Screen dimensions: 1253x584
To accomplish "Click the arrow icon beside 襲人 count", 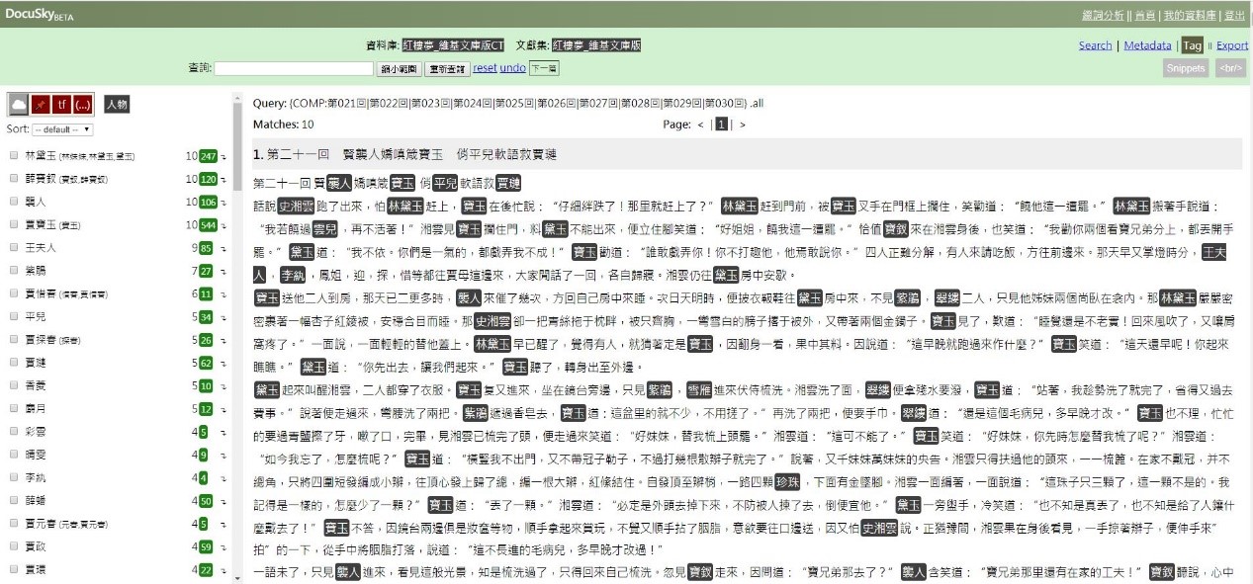I will [224, 202].
